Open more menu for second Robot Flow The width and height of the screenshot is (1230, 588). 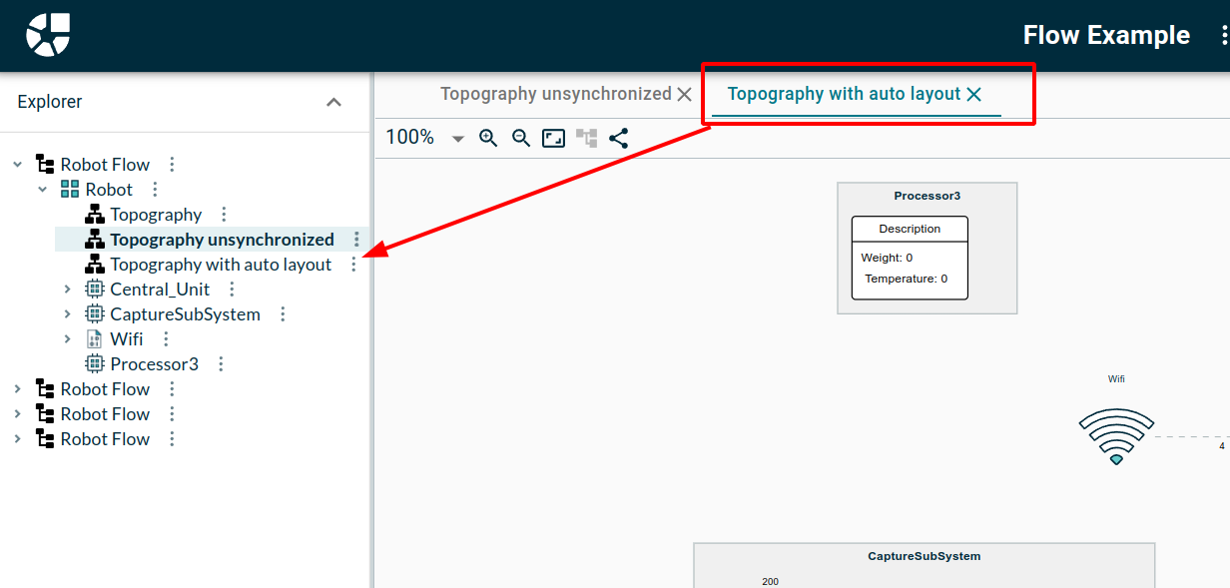coord(172,389)
